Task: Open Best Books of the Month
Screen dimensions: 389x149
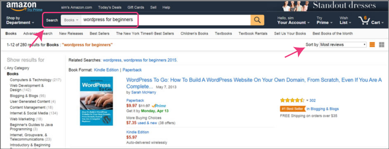Action: tap(333, 33)
